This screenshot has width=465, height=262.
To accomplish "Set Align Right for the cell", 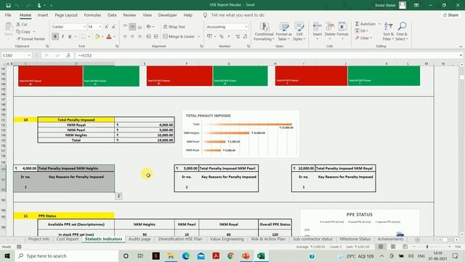I will click(139, 36).
